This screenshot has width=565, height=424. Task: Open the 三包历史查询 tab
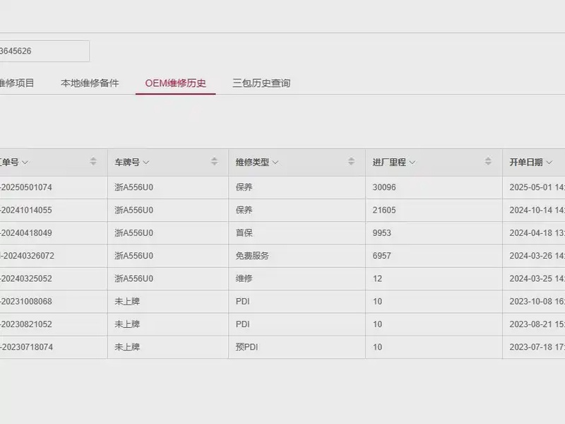click(x=261, y=83)
